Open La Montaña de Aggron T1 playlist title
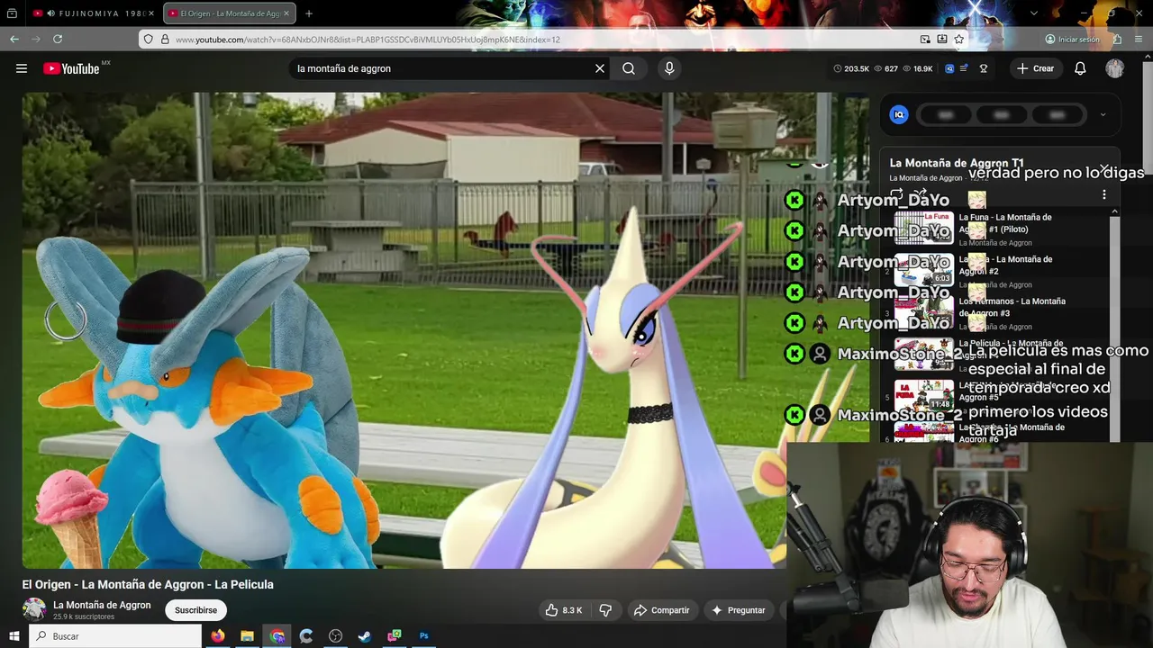The height and width of the screenshot is (648, 1153). (957, 163)
